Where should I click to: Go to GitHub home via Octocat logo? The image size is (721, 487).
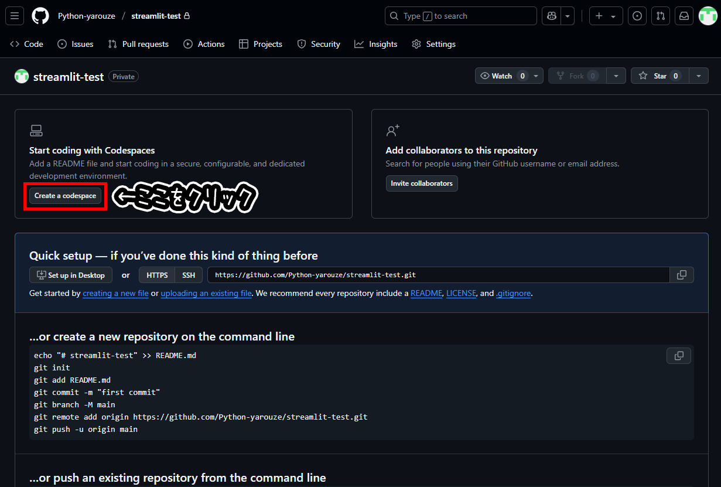tap(40, 16)
